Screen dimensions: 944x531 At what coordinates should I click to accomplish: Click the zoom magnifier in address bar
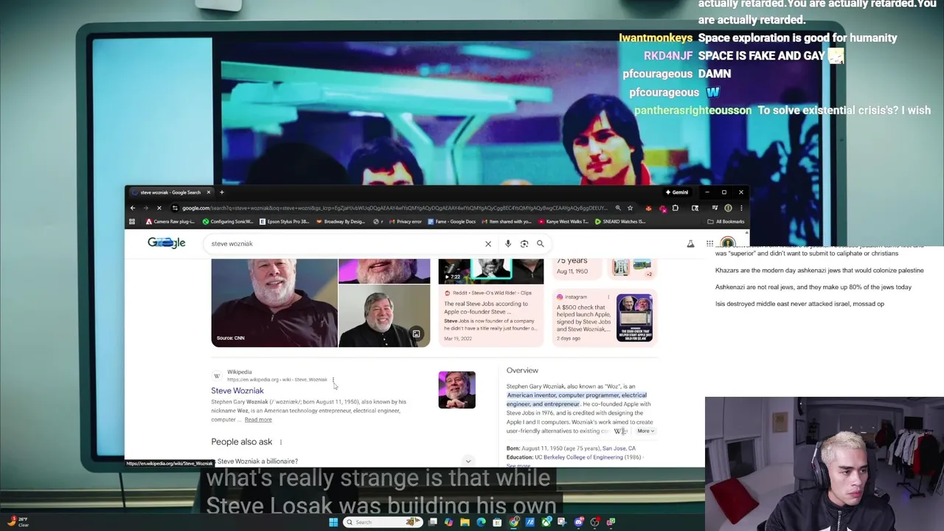[618, 208]
